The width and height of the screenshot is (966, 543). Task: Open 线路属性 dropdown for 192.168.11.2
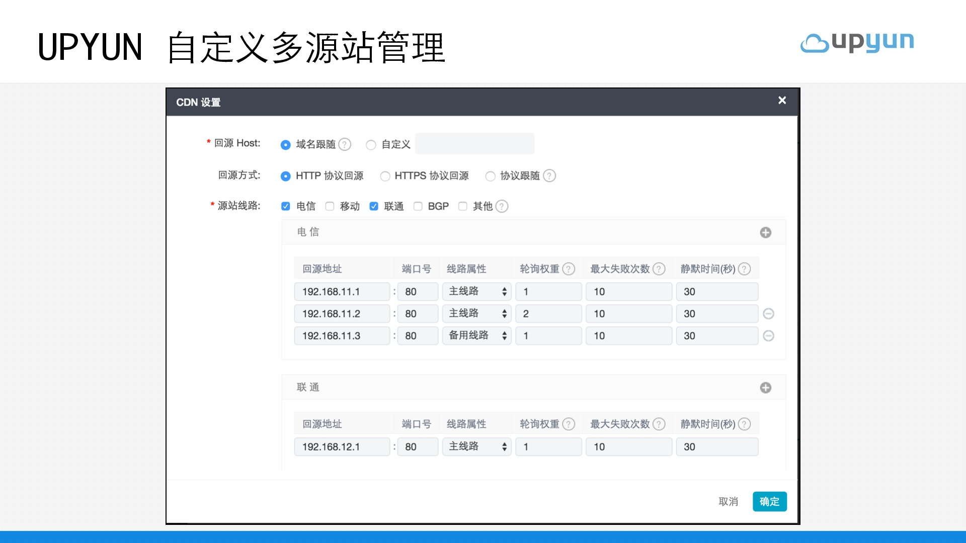[477, 314]
